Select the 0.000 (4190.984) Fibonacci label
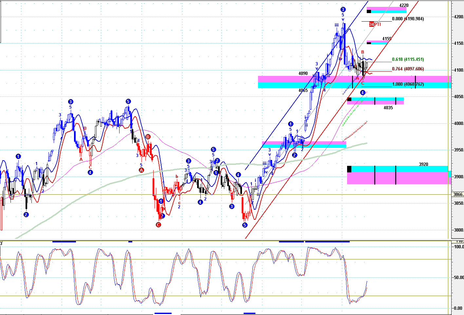Screen dimensions: 464x315 pos(408,19)
